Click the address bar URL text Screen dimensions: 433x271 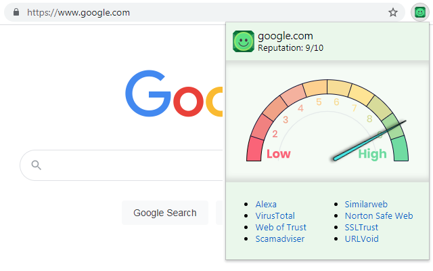coord(78,12)
